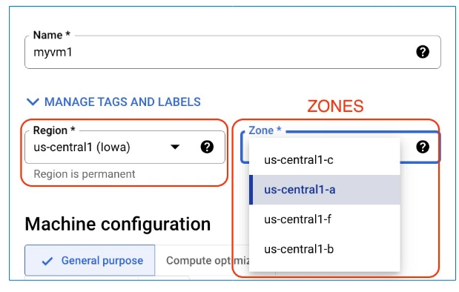This screenshot has height=292, width=459.
Task: Open the Compute optimized tab
Action: click(x=208, y=260)
